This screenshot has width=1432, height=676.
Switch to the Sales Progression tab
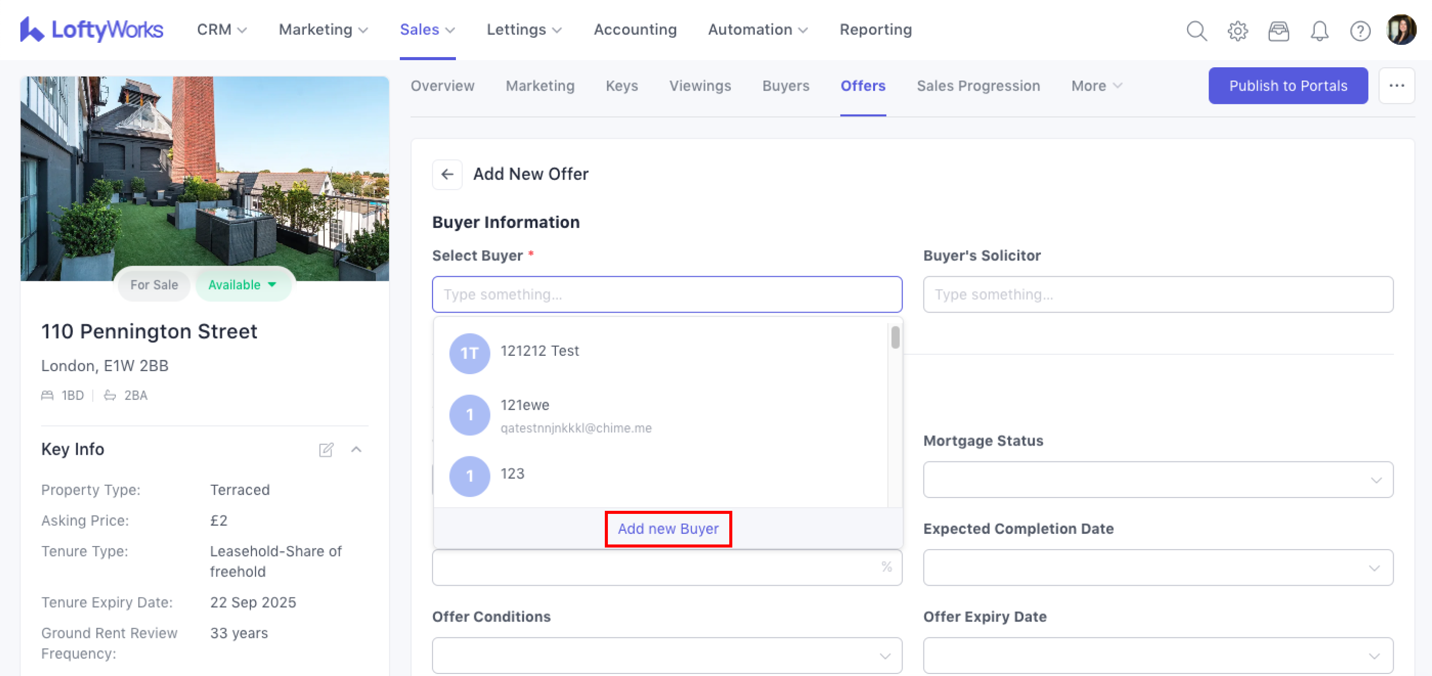pyautogui.click(x=978, y=86)
